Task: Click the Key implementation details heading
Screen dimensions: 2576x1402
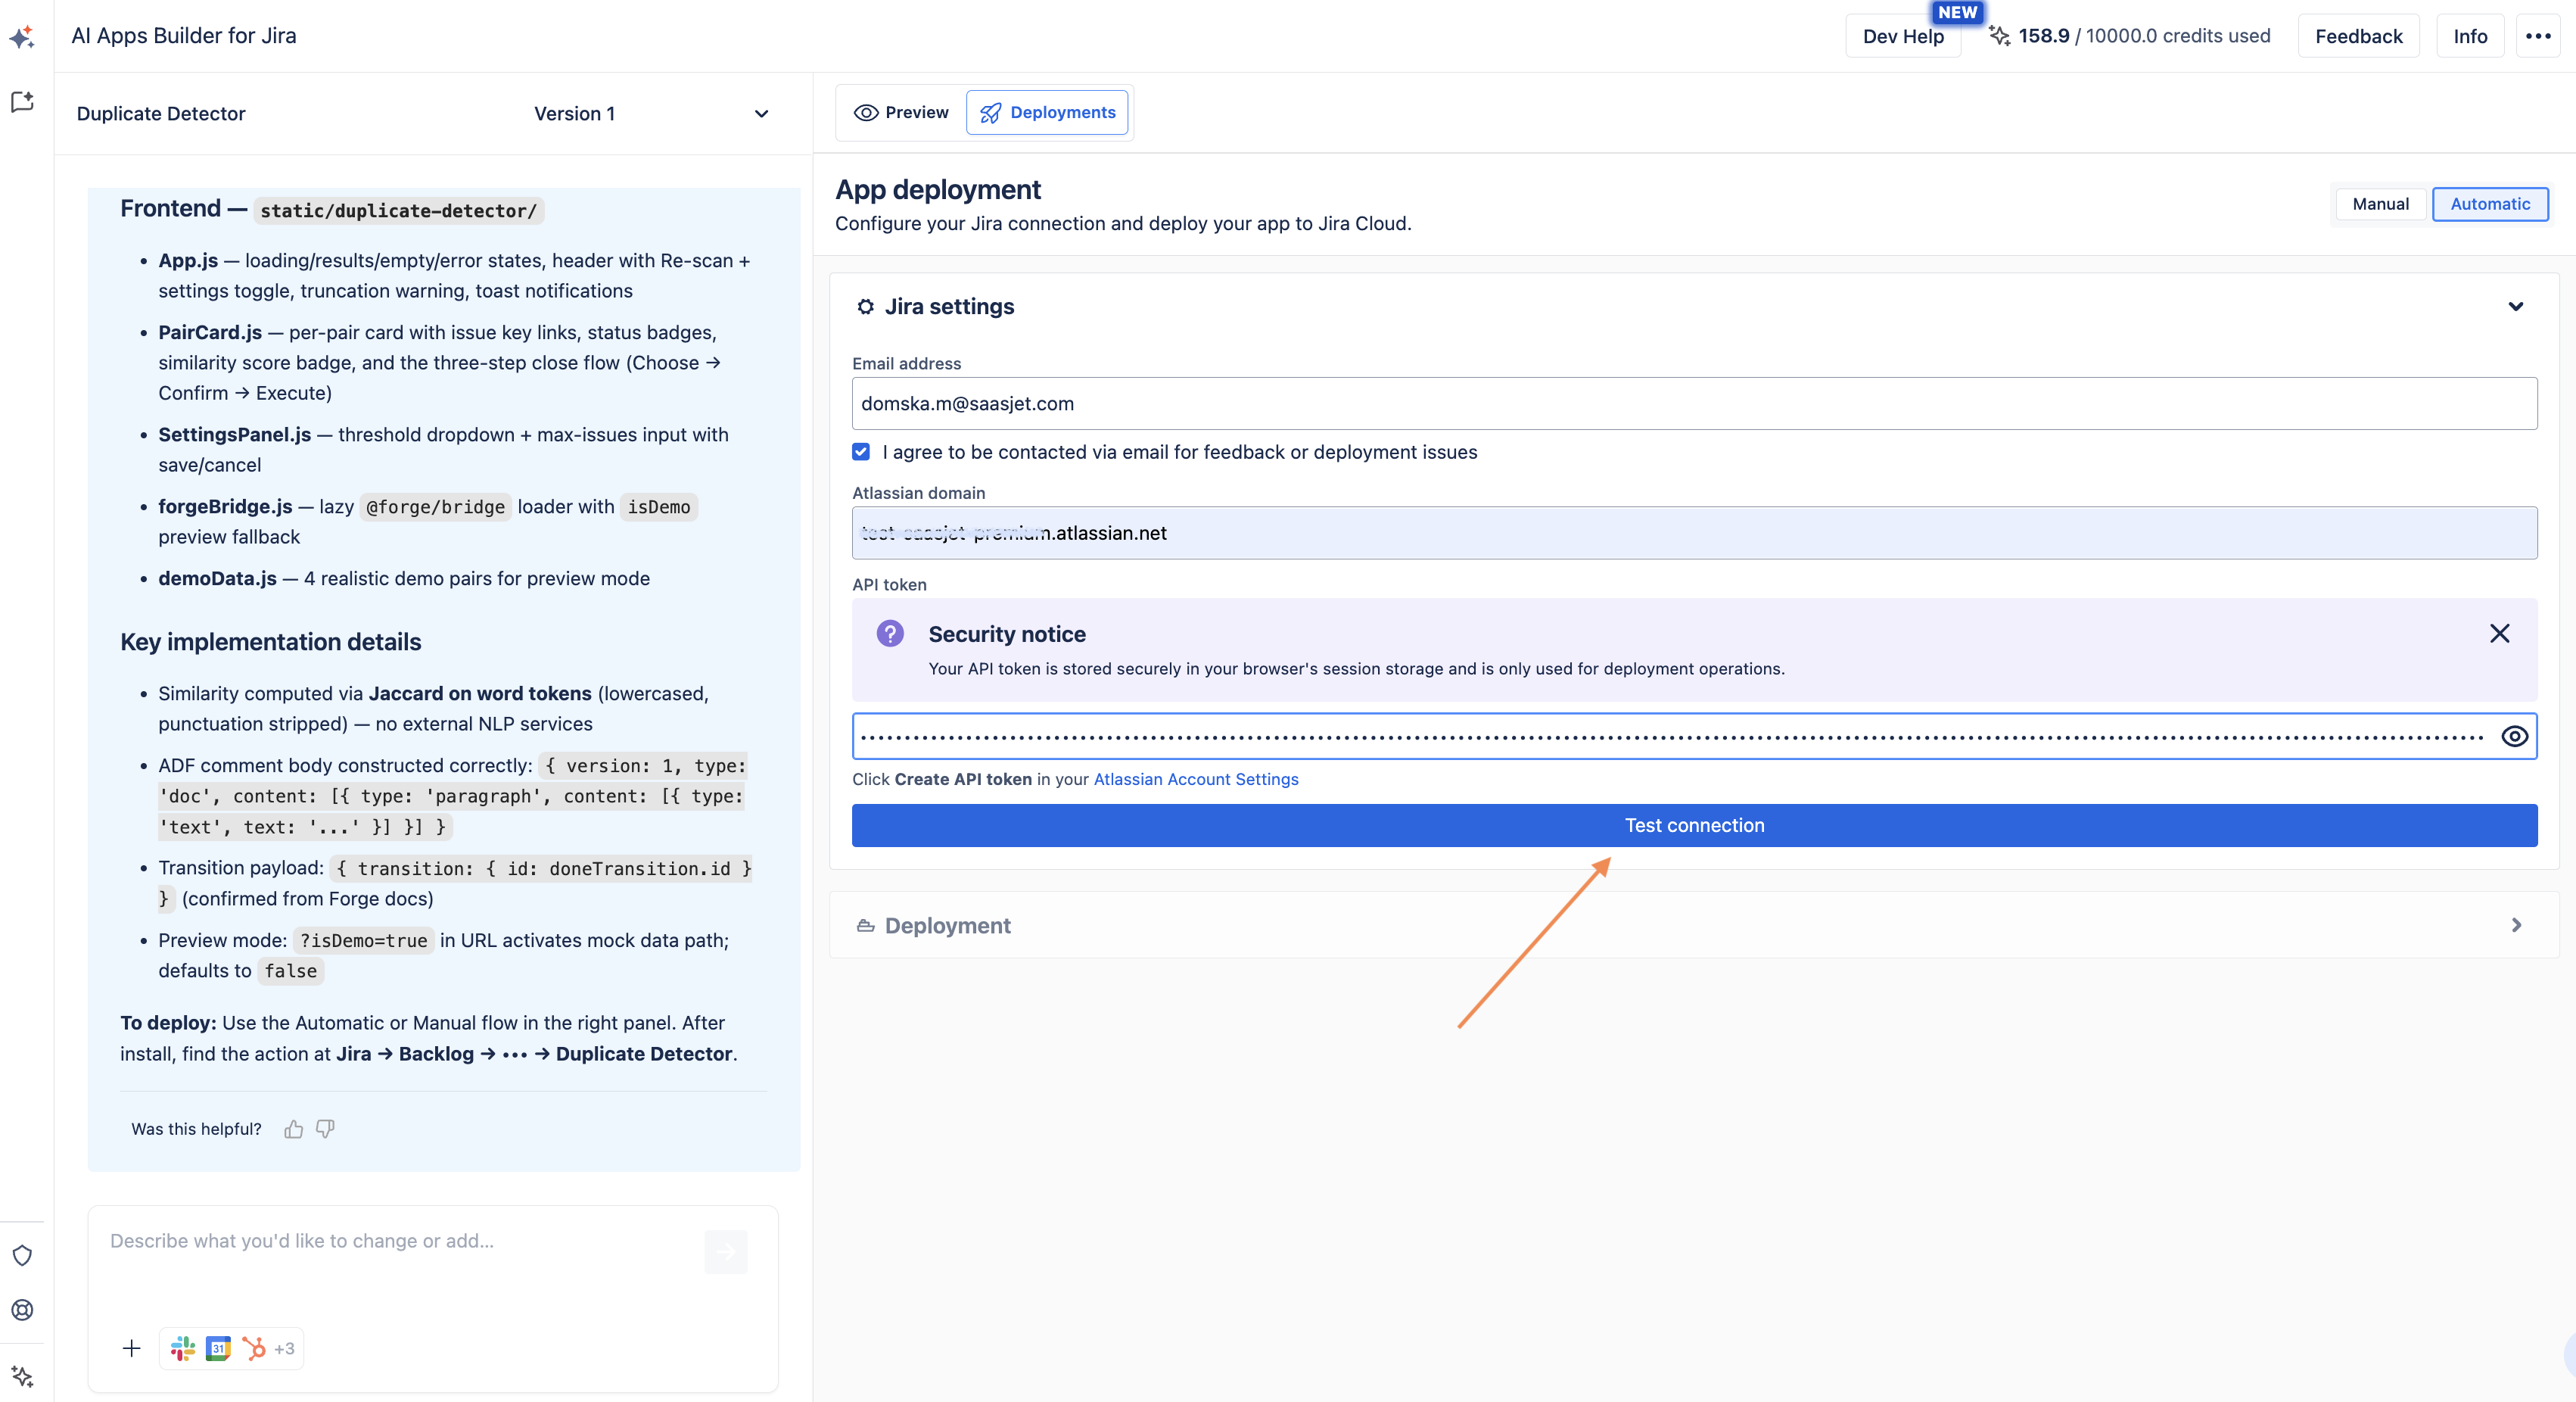Action: tap(270, 642)
